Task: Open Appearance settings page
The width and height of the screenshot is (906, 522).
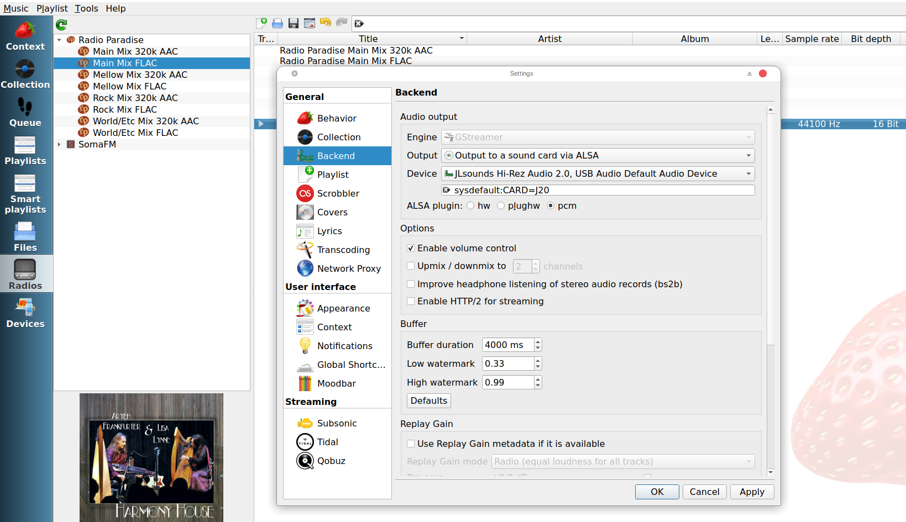Action: point(337,308)
